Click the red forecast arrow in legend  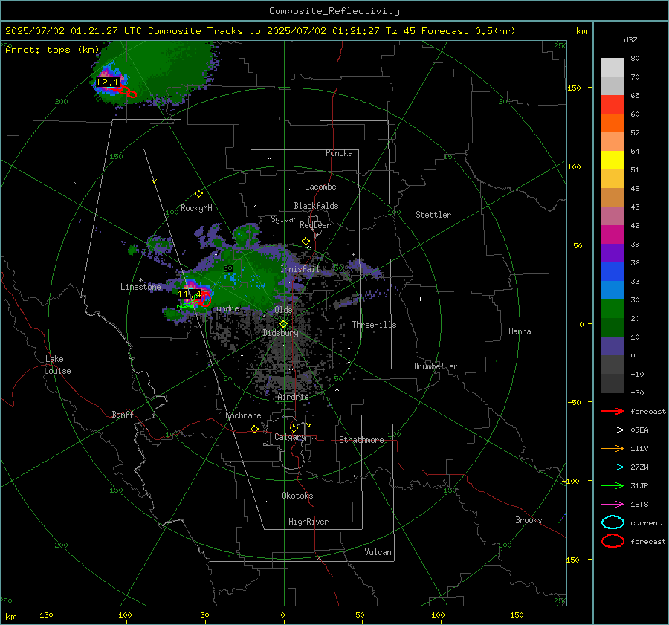[613, 411]
